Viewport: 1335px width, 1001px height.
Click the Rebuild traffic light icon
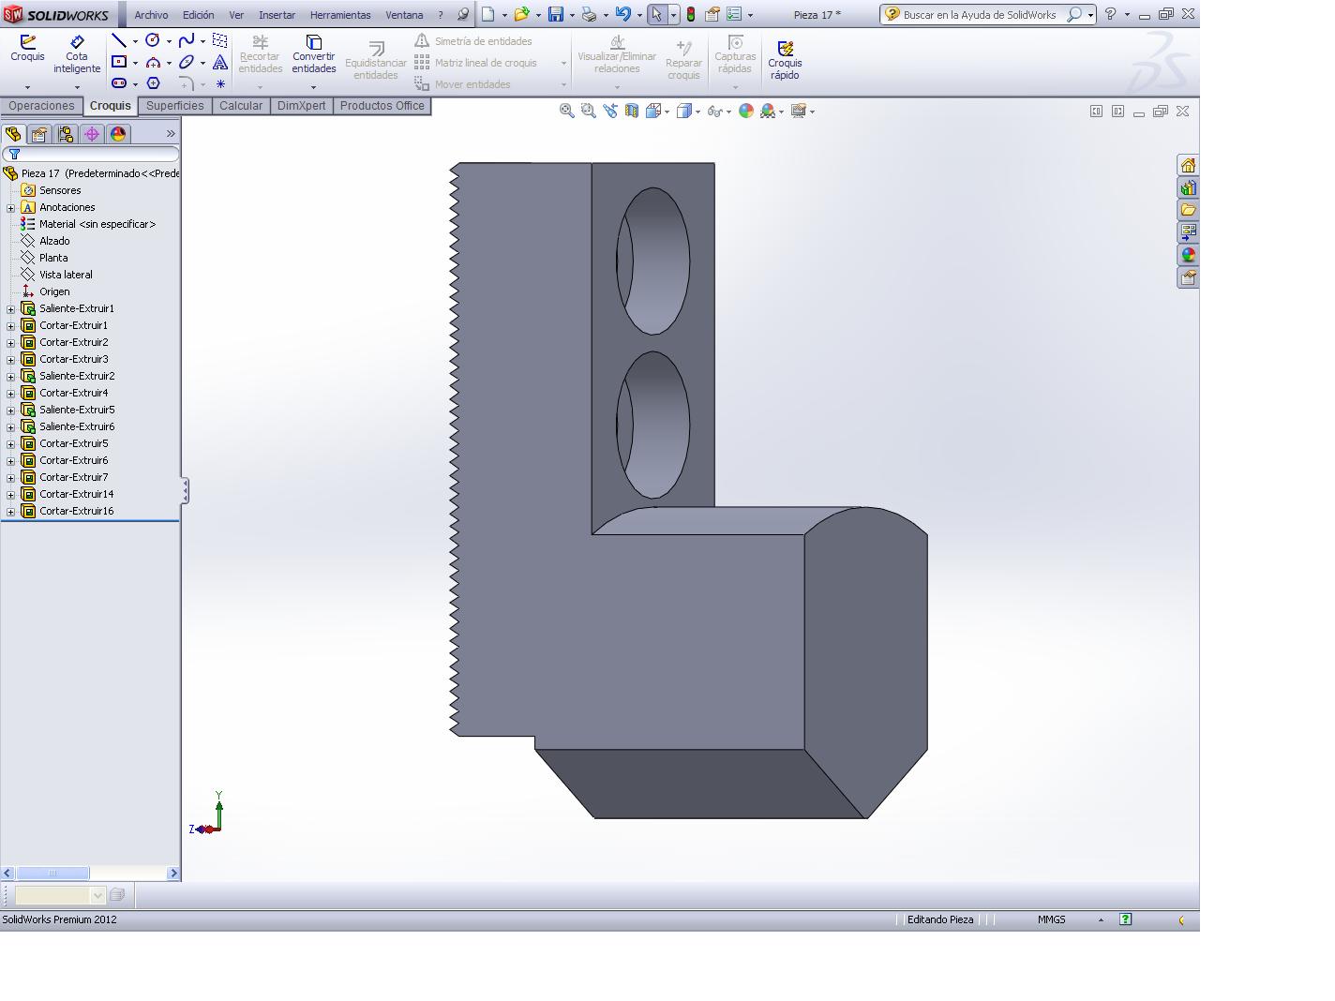coord(691,15)
